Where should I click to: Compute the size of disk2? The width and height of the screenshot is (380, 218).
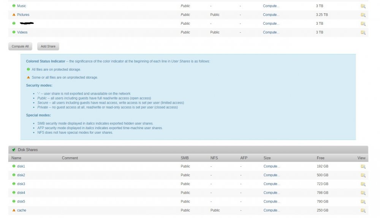[x=272, y=175]
